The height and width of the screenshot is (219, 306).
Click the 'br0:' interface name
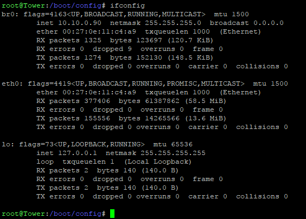[x=10, y=14]
